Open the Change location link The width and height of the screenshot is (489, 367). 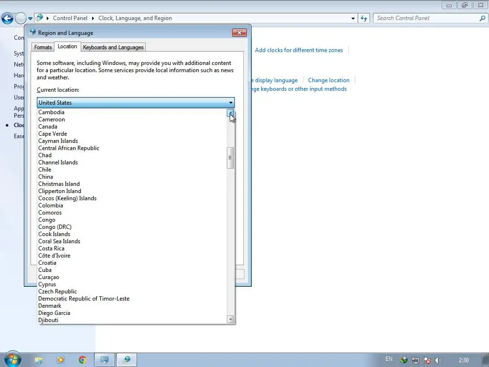pos(329,80)
